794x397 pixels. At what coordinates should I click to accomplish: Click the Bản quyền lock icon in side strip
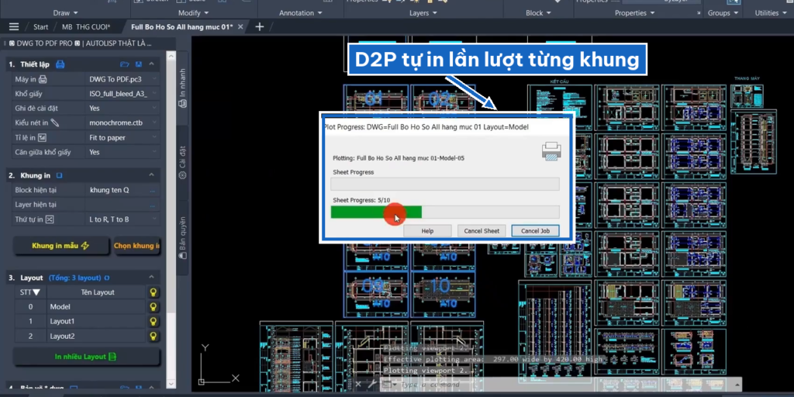(x=182, y=256)
